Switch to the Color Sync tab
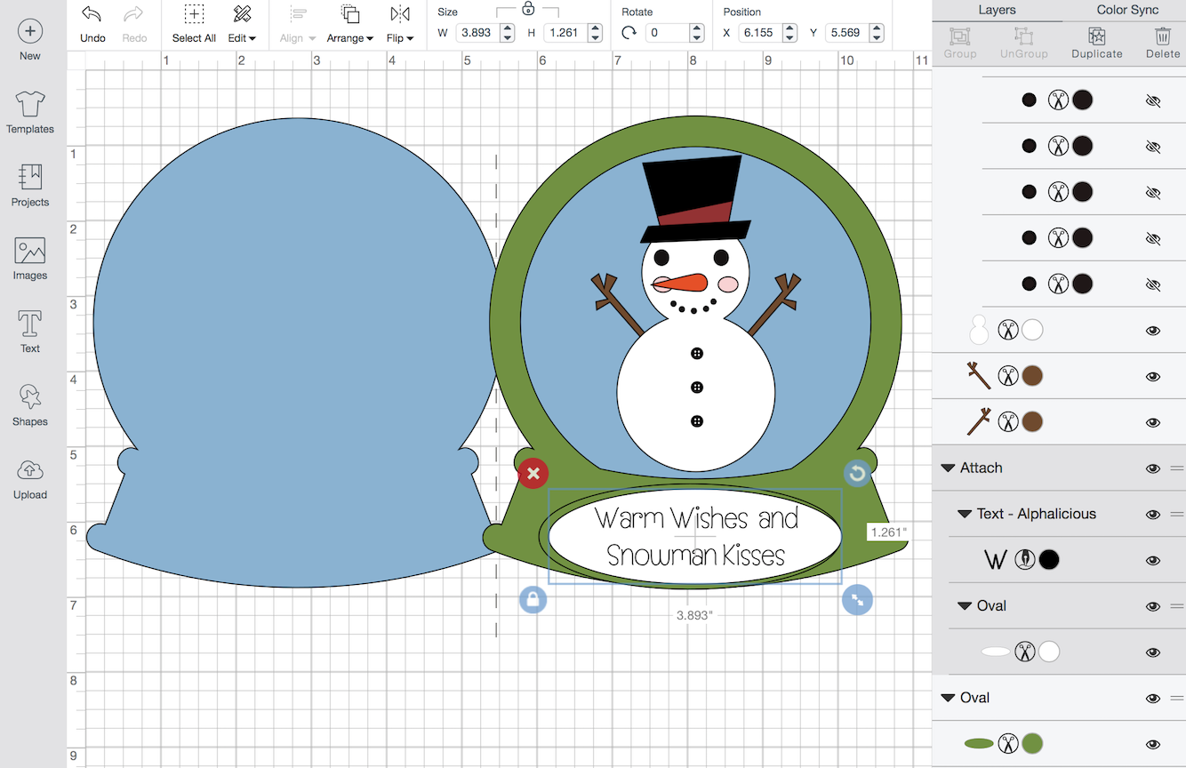 tap(1127, 10)
